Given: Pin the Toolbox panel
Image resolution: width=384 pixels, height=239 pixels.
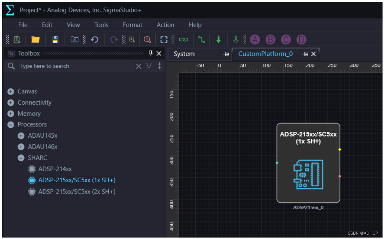Looking at the screenshot, I should point(151,53).
